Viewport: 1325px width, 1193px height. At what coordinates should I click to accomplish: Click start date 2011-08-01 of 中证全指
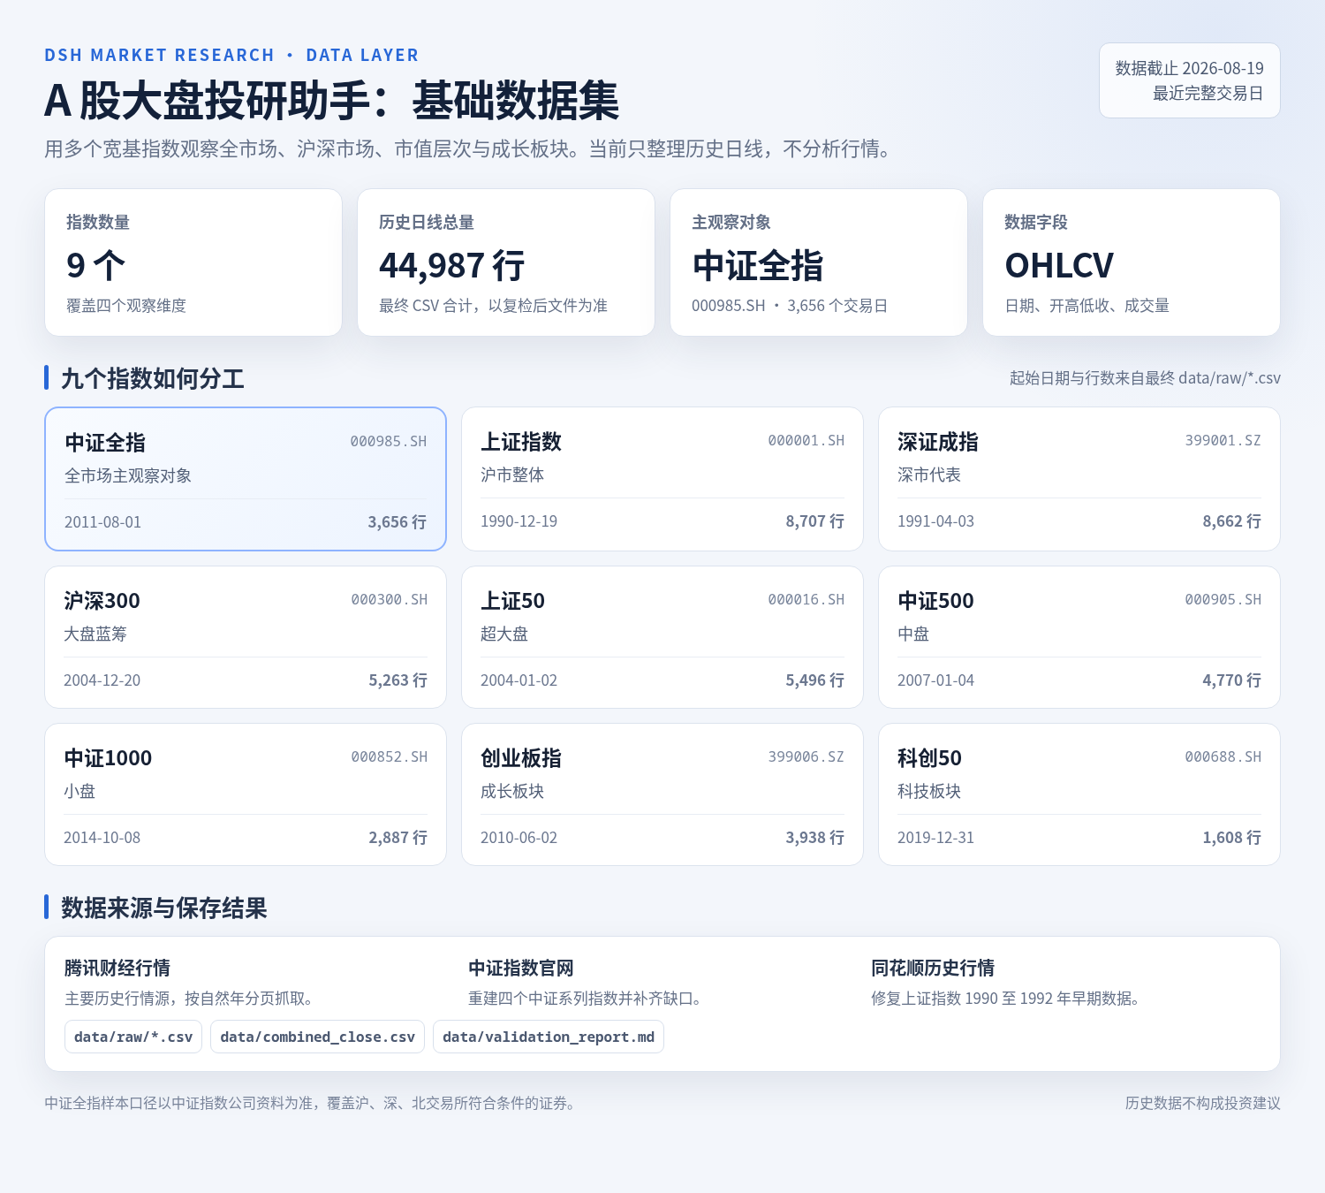click(x=102, y=522)
